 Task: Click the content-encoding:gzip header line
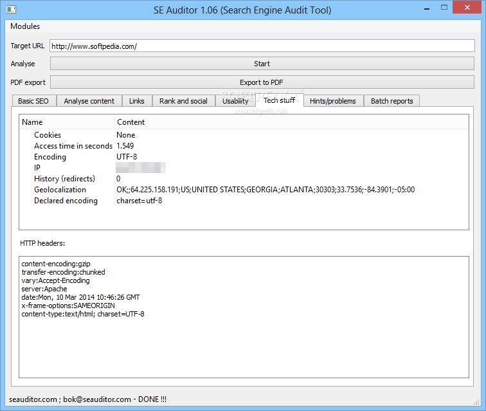click(56, 264)
